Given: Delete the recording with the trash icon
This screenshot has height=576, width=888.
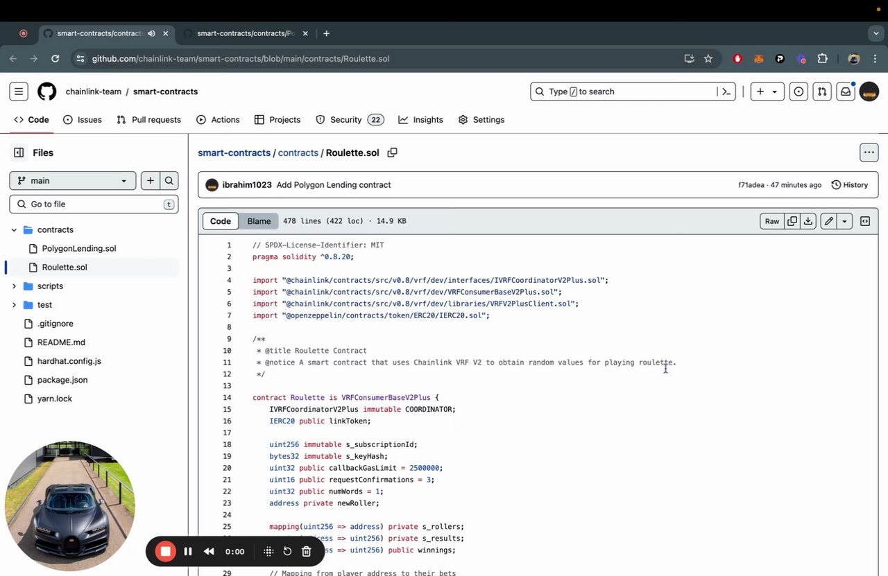Looking at the screenshot, I should pos(307,552).
